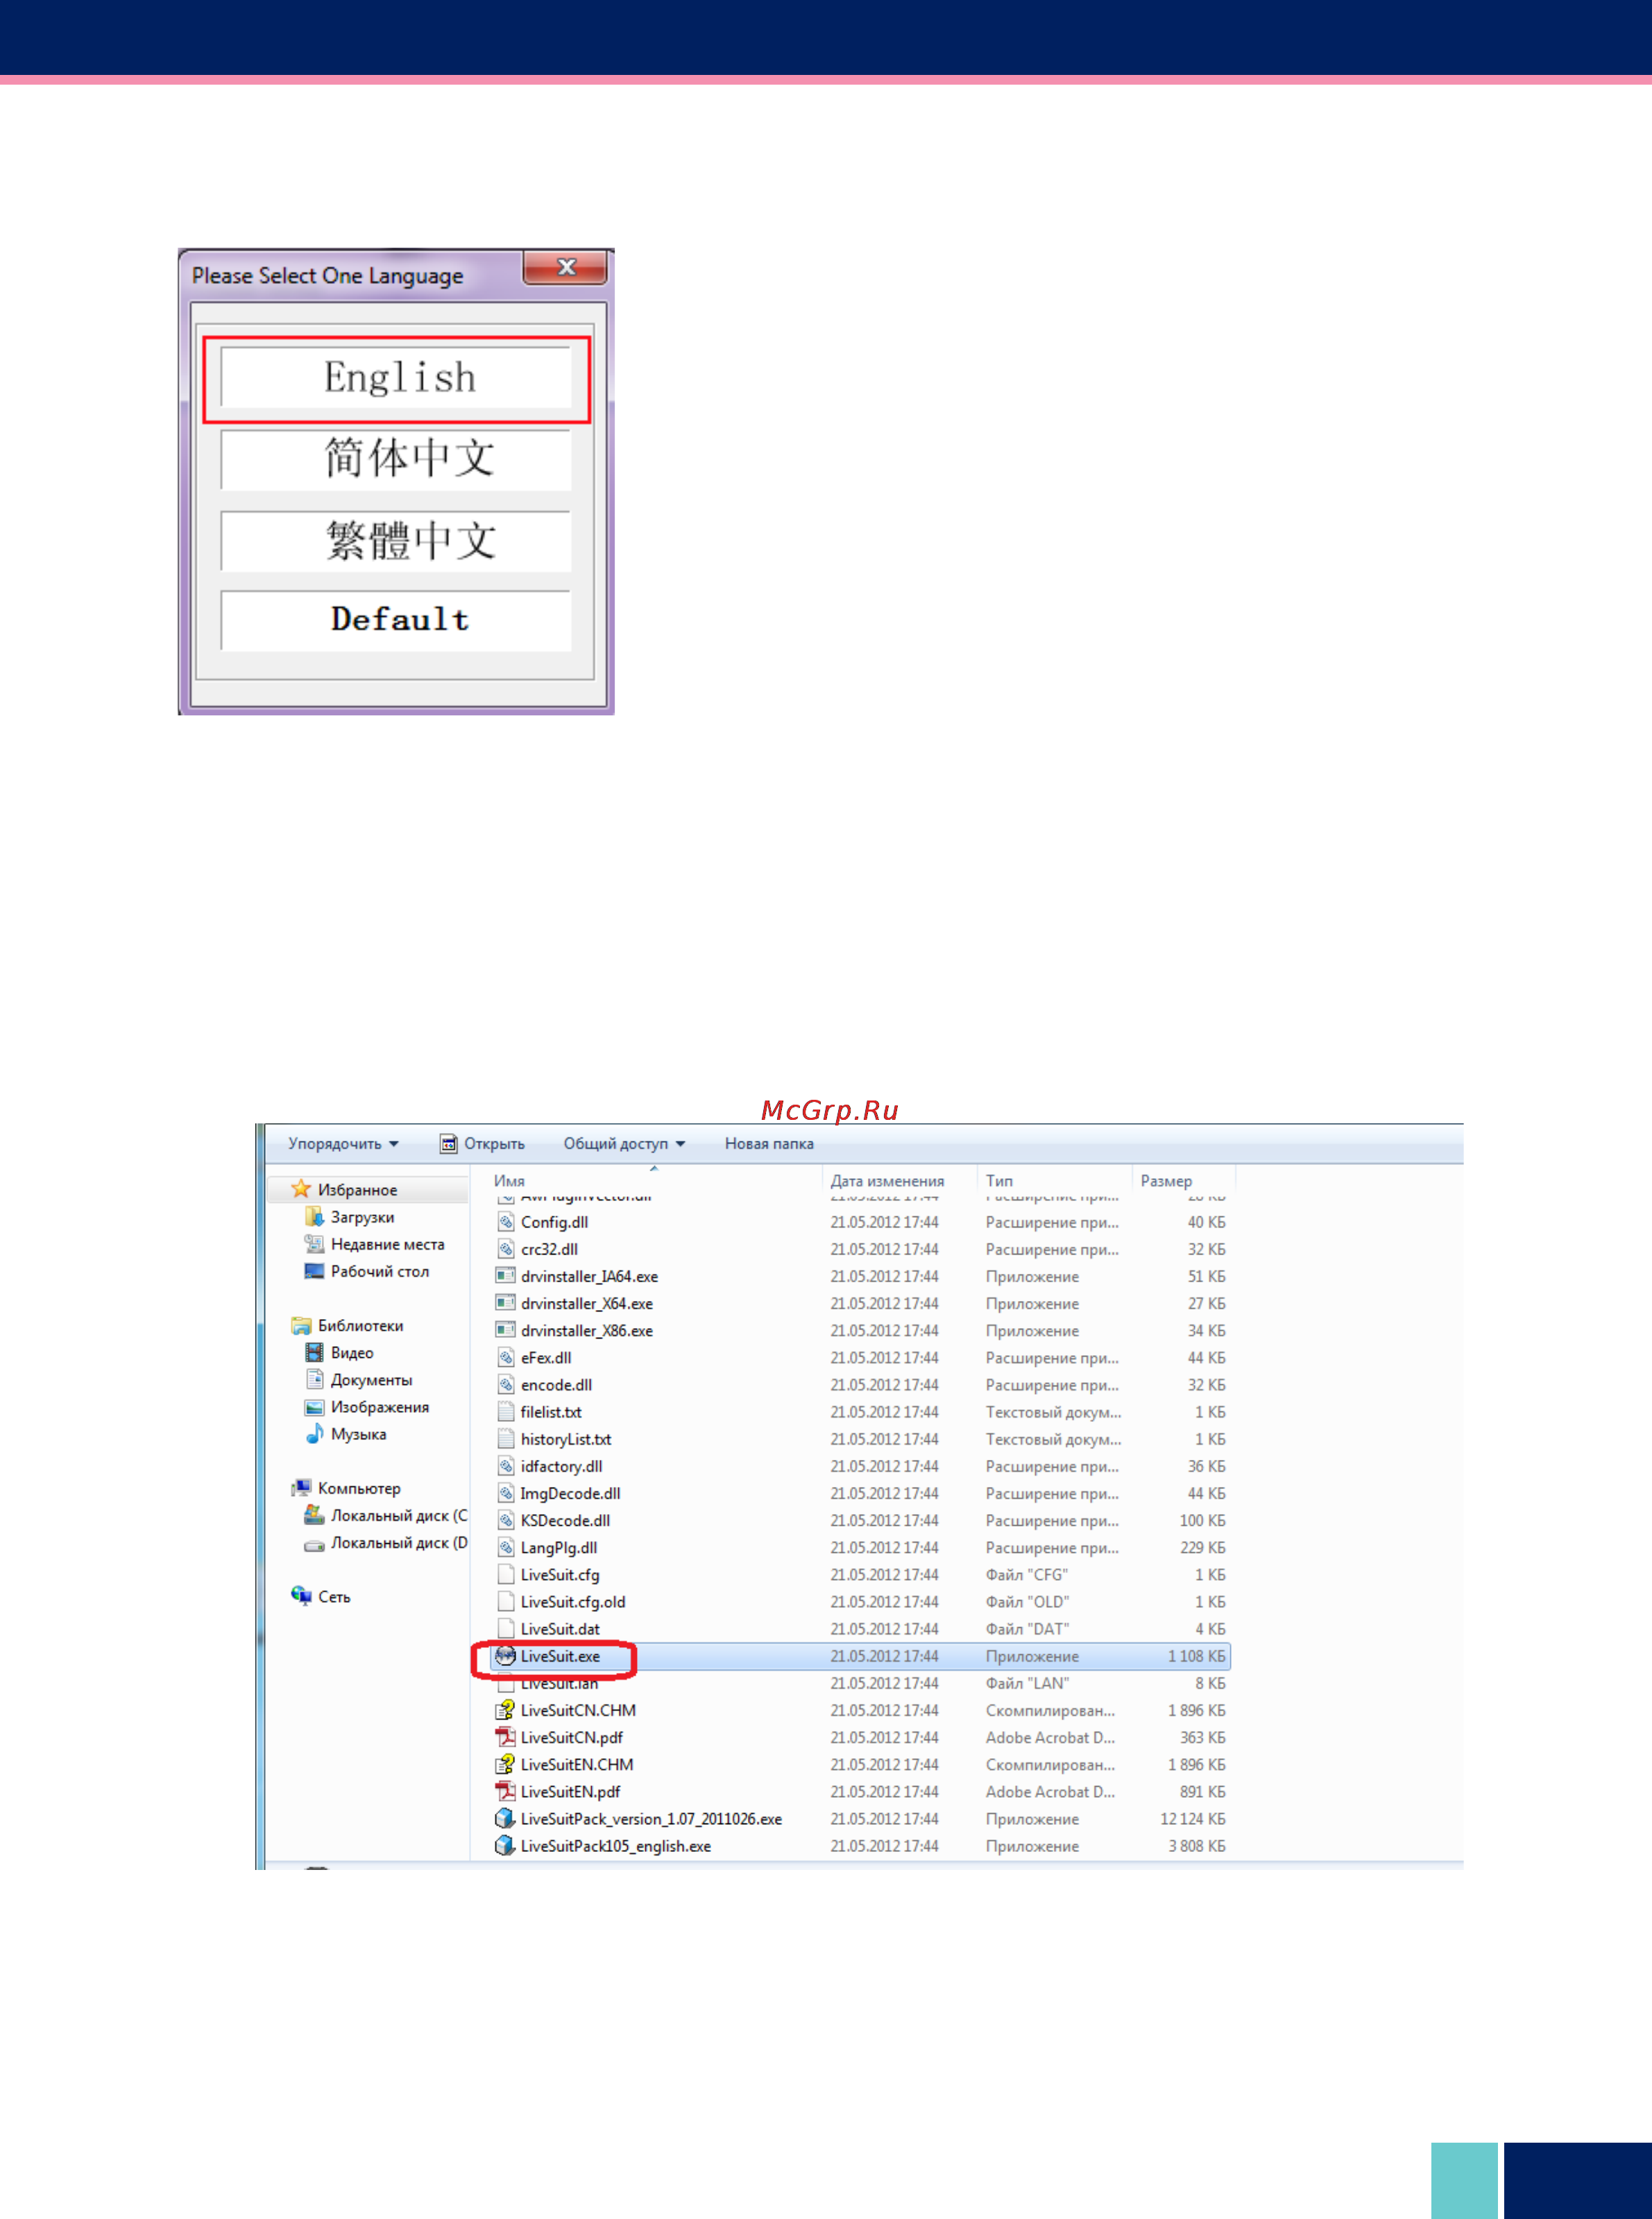Click the 229 КБ size value

pyautogui.click(x=1202, y=1547)
